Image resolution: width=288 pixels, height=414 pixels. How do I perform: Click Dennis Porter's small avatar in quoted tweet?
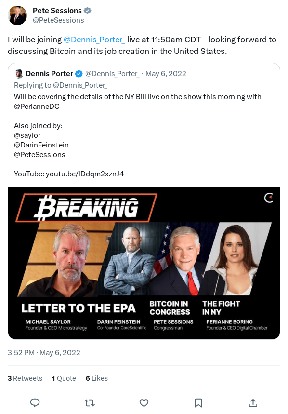(x=19, y=74)
